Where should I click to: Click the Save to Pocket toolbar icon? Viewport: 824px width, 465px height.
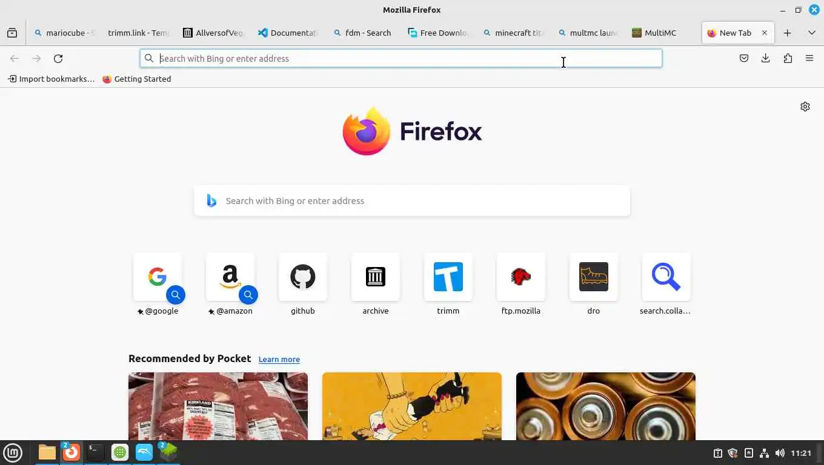point(744,59)
